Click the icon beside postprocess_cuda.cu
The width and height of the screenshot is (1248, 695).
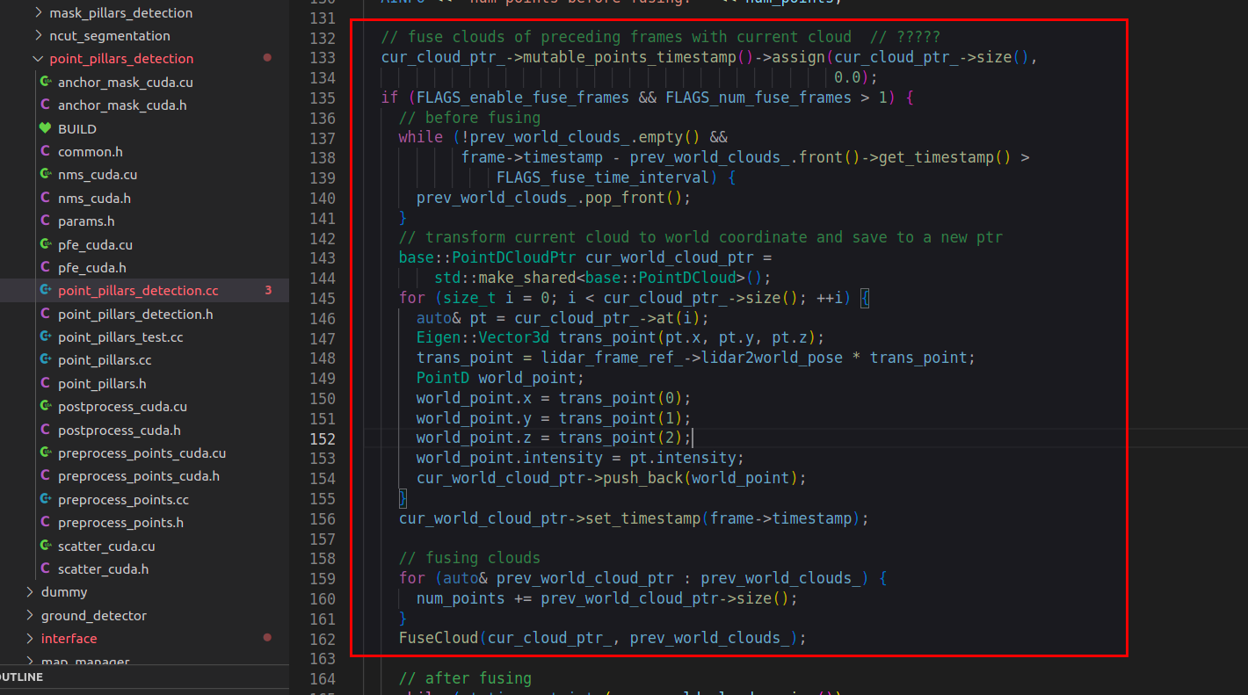click(46, 406)
